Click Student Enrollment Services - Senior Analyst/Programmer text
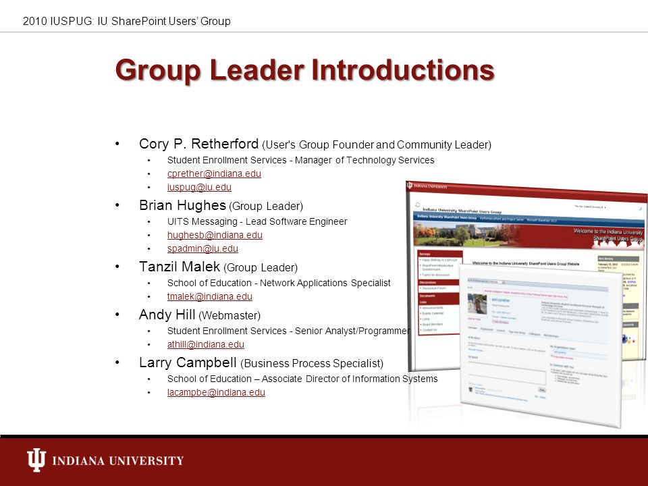 tap(289, 331)
